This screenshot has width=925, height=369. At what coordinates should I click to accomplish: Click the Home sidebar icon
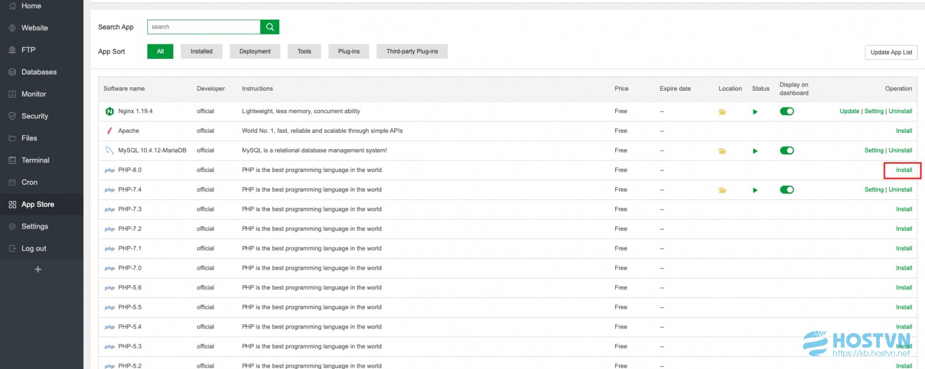tap(12, 6)
